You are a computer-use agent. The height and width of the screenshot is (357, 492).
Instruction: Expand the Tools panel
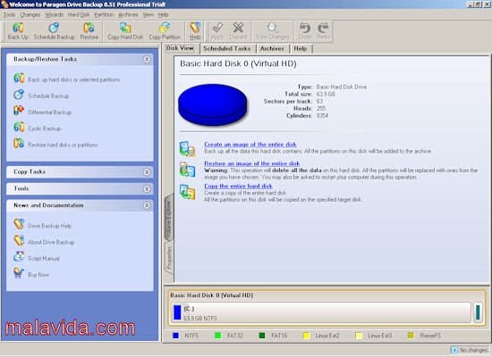click(x=147, y=189)
